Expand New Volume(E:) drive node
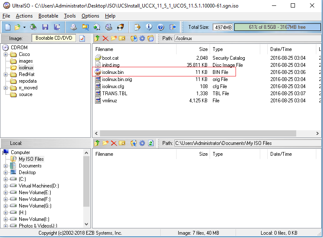Image resolution: width=323 pixels, height=238 pixels. pos(5,192)
